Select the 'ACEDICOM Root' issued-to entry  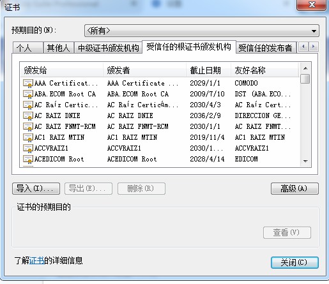[59, 159]
